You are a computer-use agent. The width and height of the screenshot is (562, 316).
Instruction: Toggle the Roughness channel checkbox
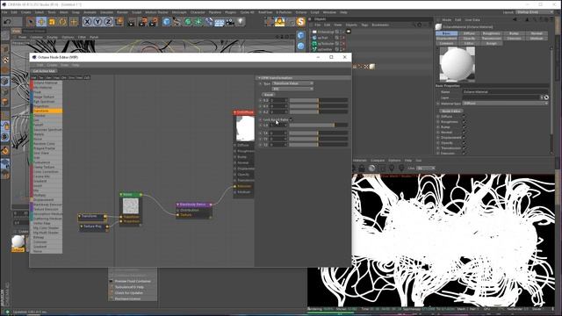click(x=464, y=122)
